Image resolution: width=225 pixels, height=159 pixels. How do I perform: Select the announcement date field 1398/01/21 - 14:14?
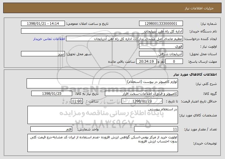coord(43,24)
